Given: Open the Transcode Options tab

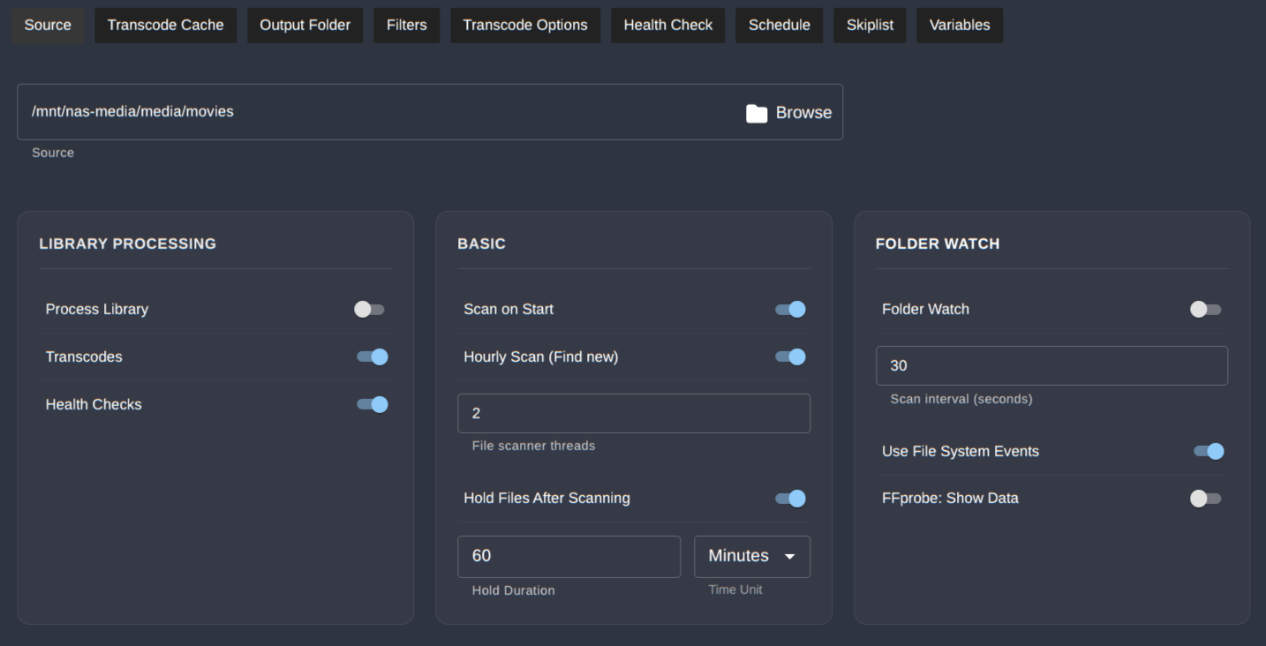Looking at the screenshot, I should [x=525, y=25].
